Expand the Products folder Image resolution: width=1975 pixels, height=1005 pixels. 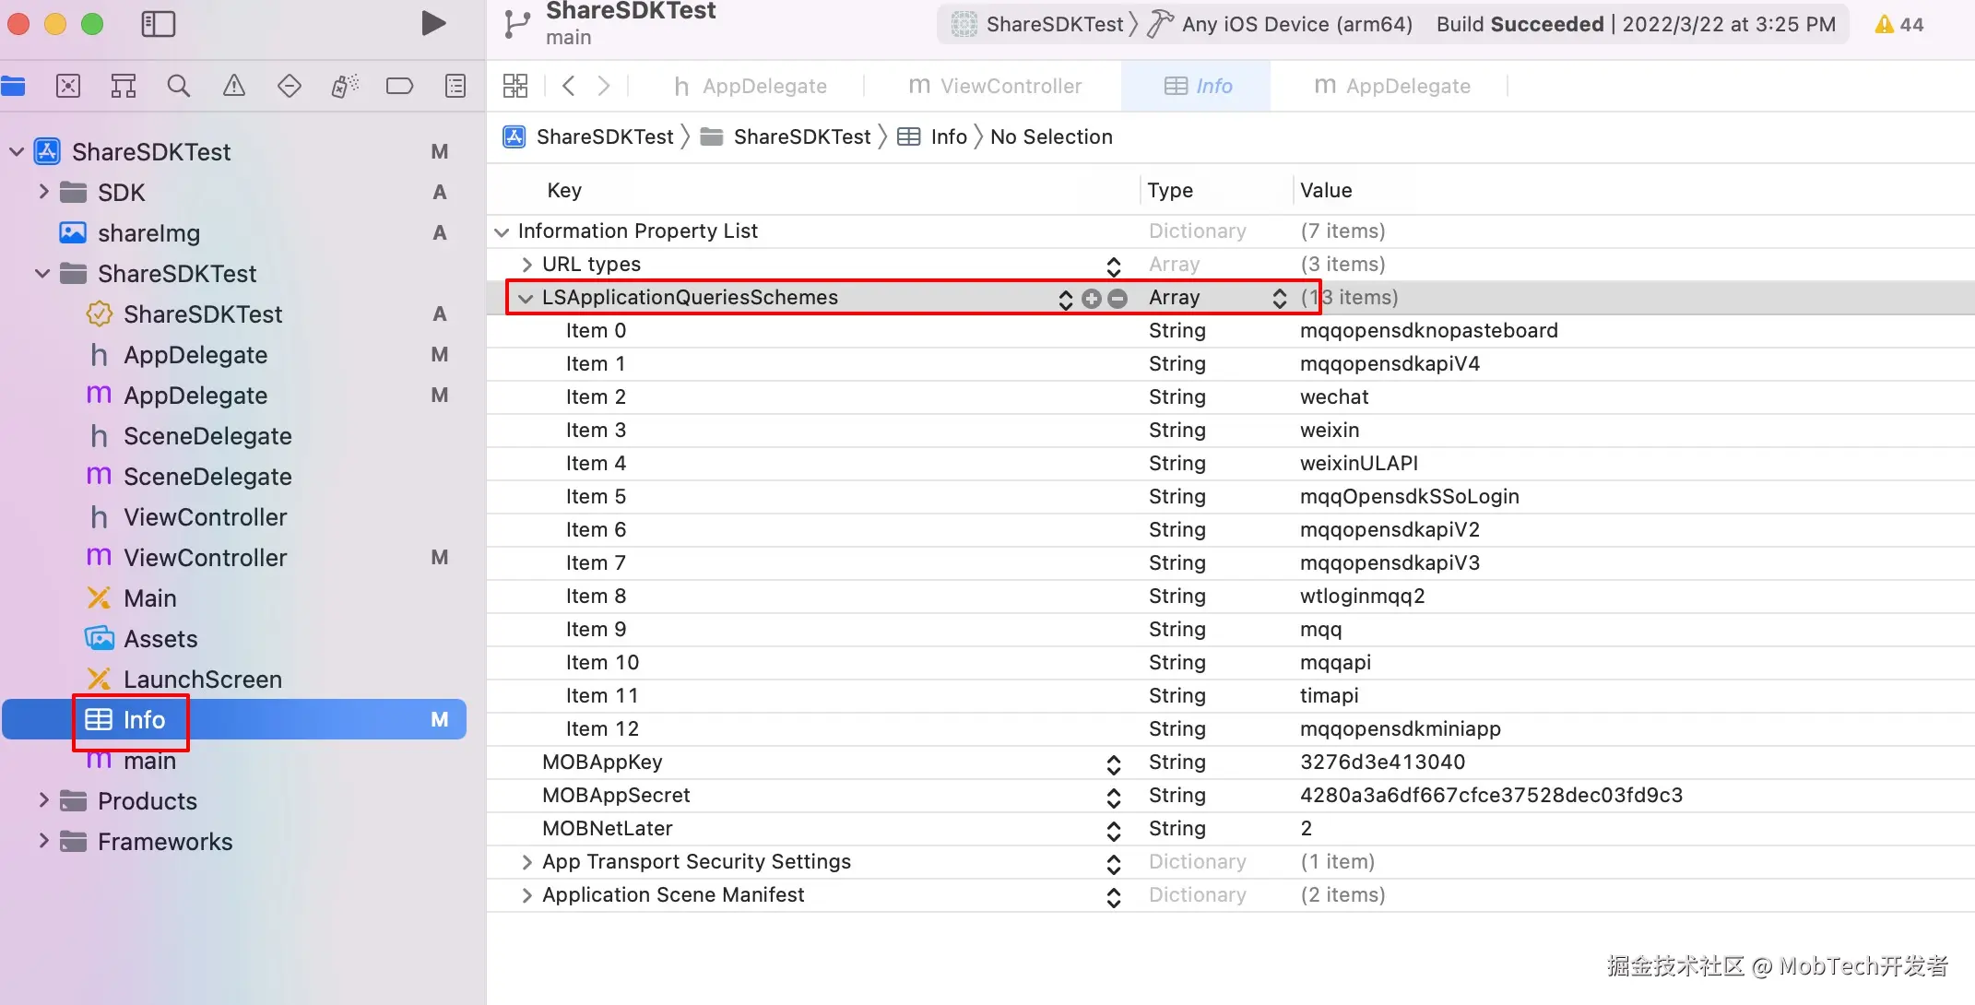(43, 800)
